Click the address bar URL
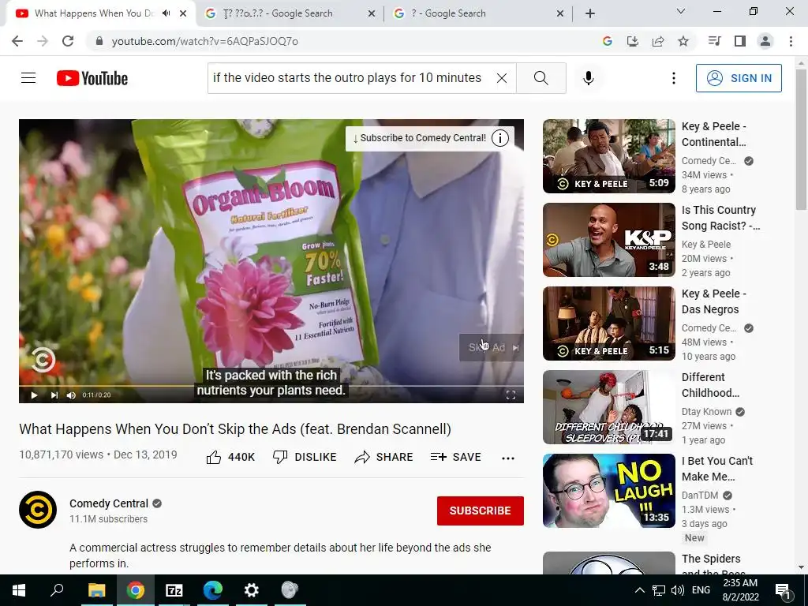808x606 pixels. (x=204, y=41)
